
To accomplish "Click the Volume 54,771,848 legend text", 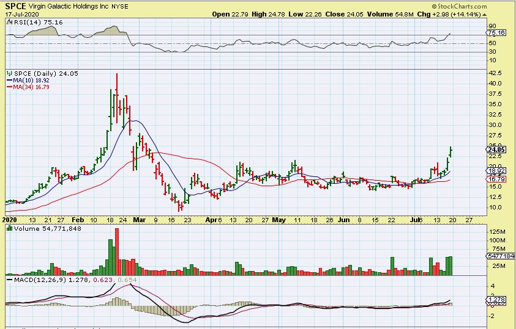I will [x=47, y=228].
